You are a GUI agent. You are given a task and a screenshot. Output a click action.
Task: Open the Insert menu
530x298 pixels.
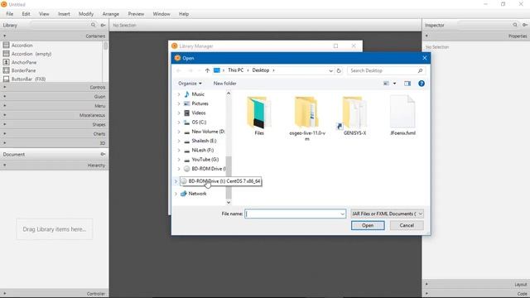click(x=64, y=14)
